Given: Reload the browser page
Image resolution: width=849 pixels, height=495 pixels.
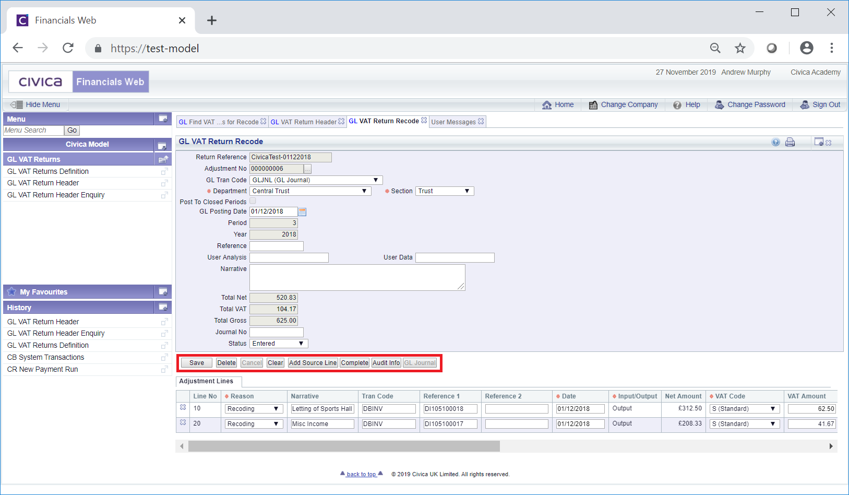Looking at the screenshot, I should [68, 48].
